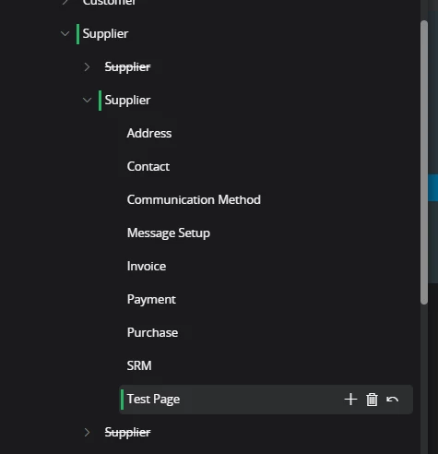The image size is (438, 454).
Task: Select the Address page item
Action: (x=149, y=133)
